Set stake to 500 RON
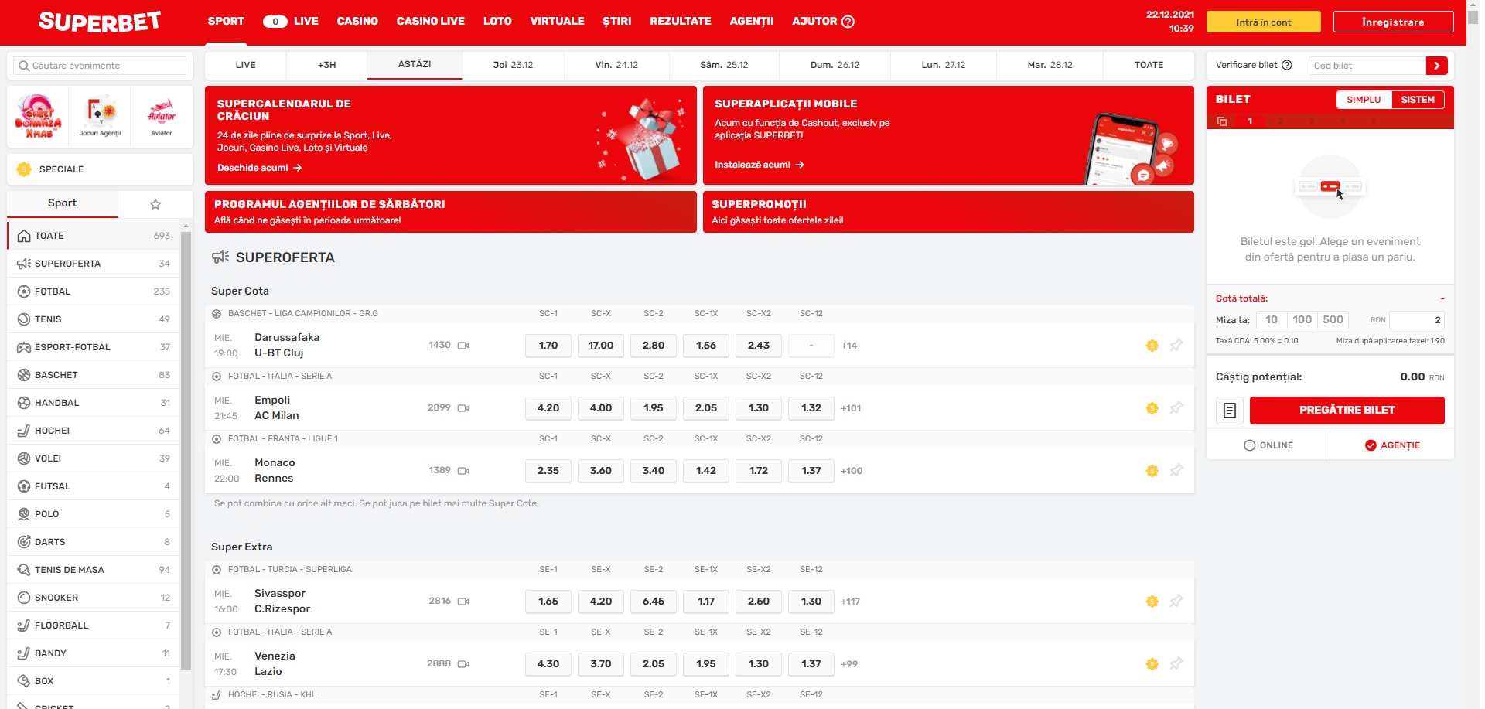 pos(1333,320)
